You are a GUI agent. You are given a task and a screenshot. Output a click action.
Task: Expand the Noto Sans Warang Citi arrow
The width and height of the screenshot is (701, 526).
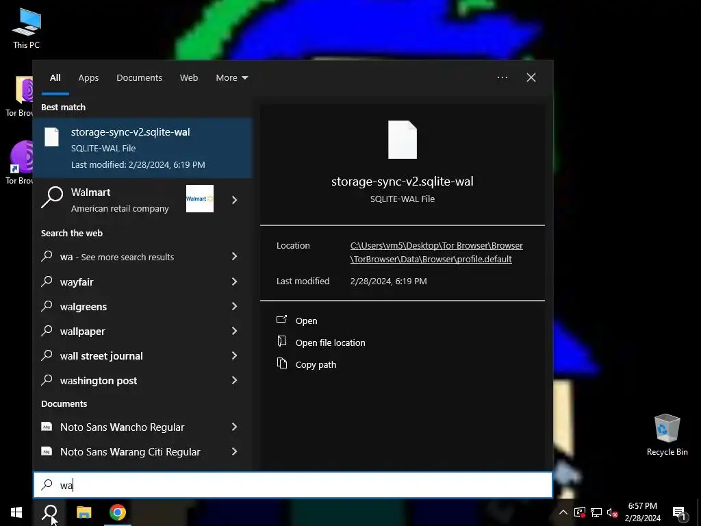[234, 452]
